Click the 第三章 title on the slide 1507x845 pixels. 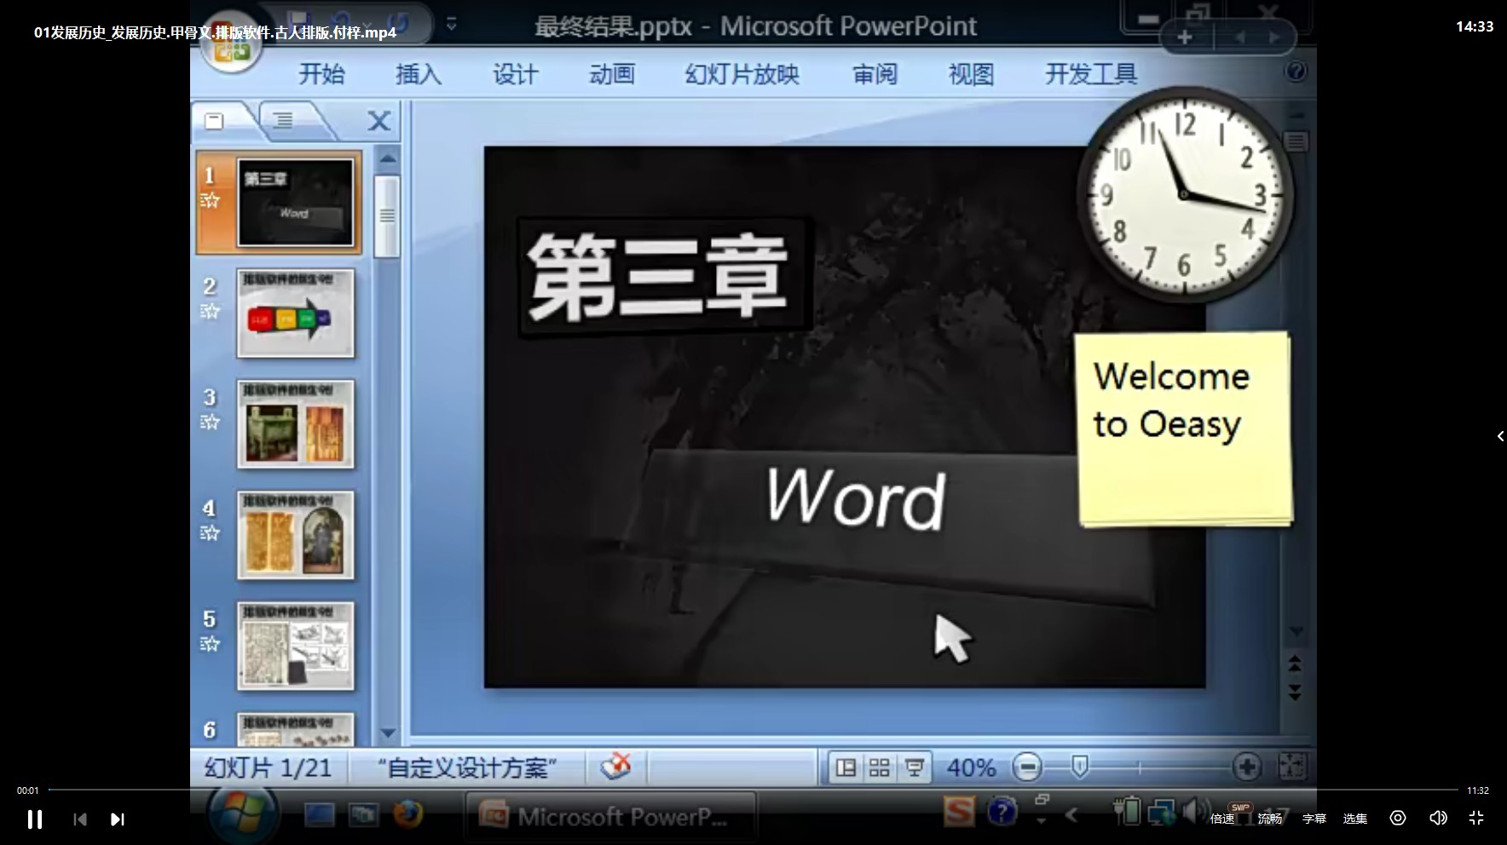658,278
